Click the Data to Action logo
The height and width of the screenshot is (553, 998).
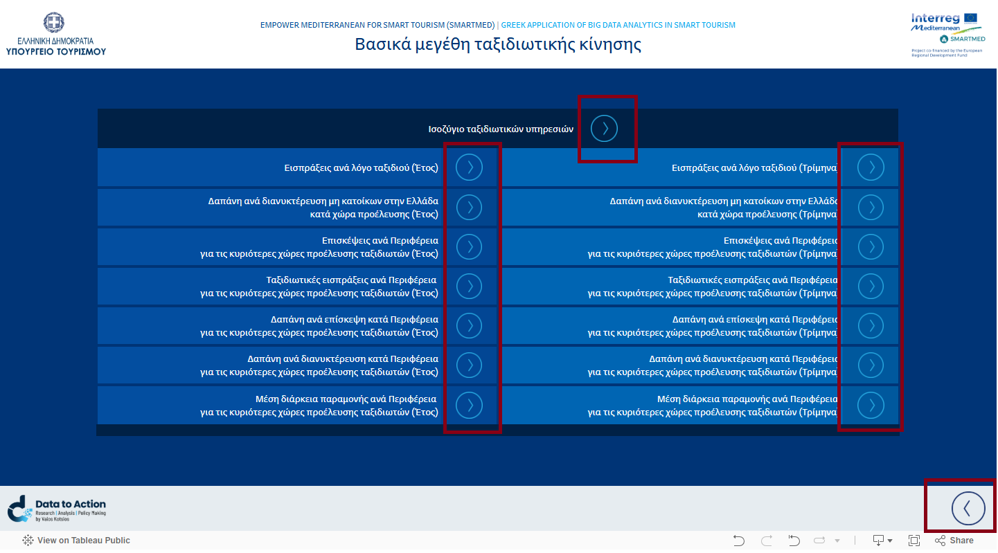(x=57, y=509)
